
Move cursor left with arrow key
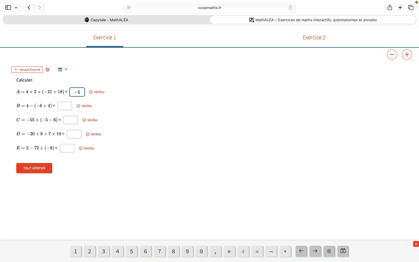[x=301, y=251]
